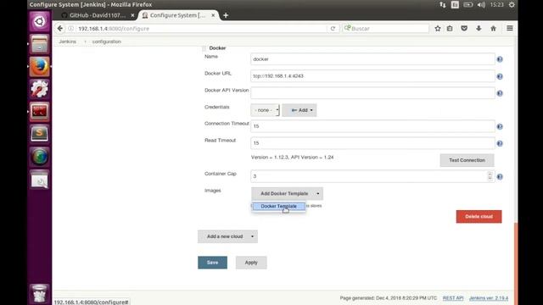
Task: Click the Docker section handle
Action: pos(204,48)
